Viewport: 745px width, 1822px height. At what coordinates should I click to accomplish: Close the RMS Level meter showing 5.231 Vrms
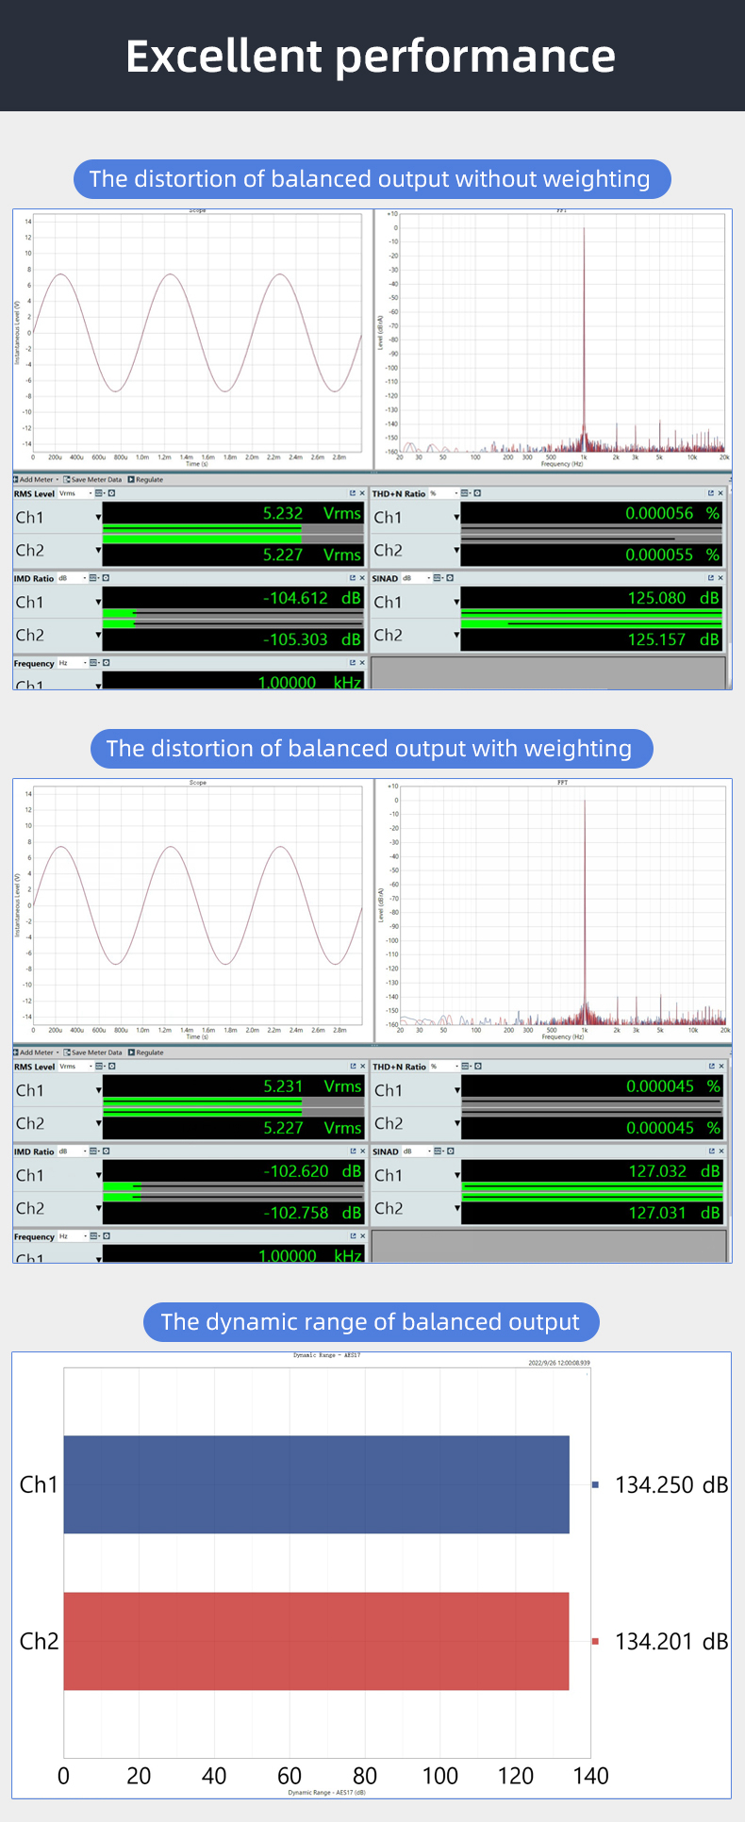coord(362,1067)
